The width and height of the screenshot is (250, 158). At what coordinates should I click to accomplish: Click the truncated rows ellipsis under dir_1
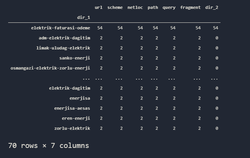(x=86, y=79)
